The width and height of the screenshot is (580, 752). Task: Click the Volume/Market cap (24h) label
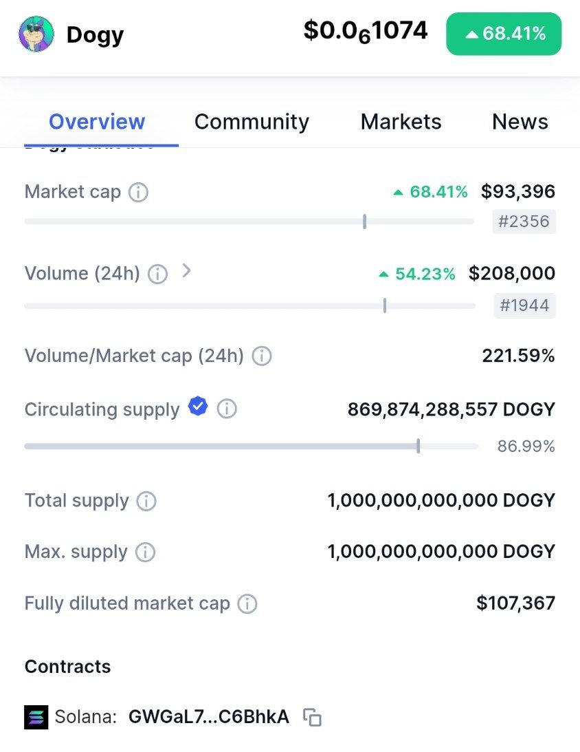click(134, 356)
